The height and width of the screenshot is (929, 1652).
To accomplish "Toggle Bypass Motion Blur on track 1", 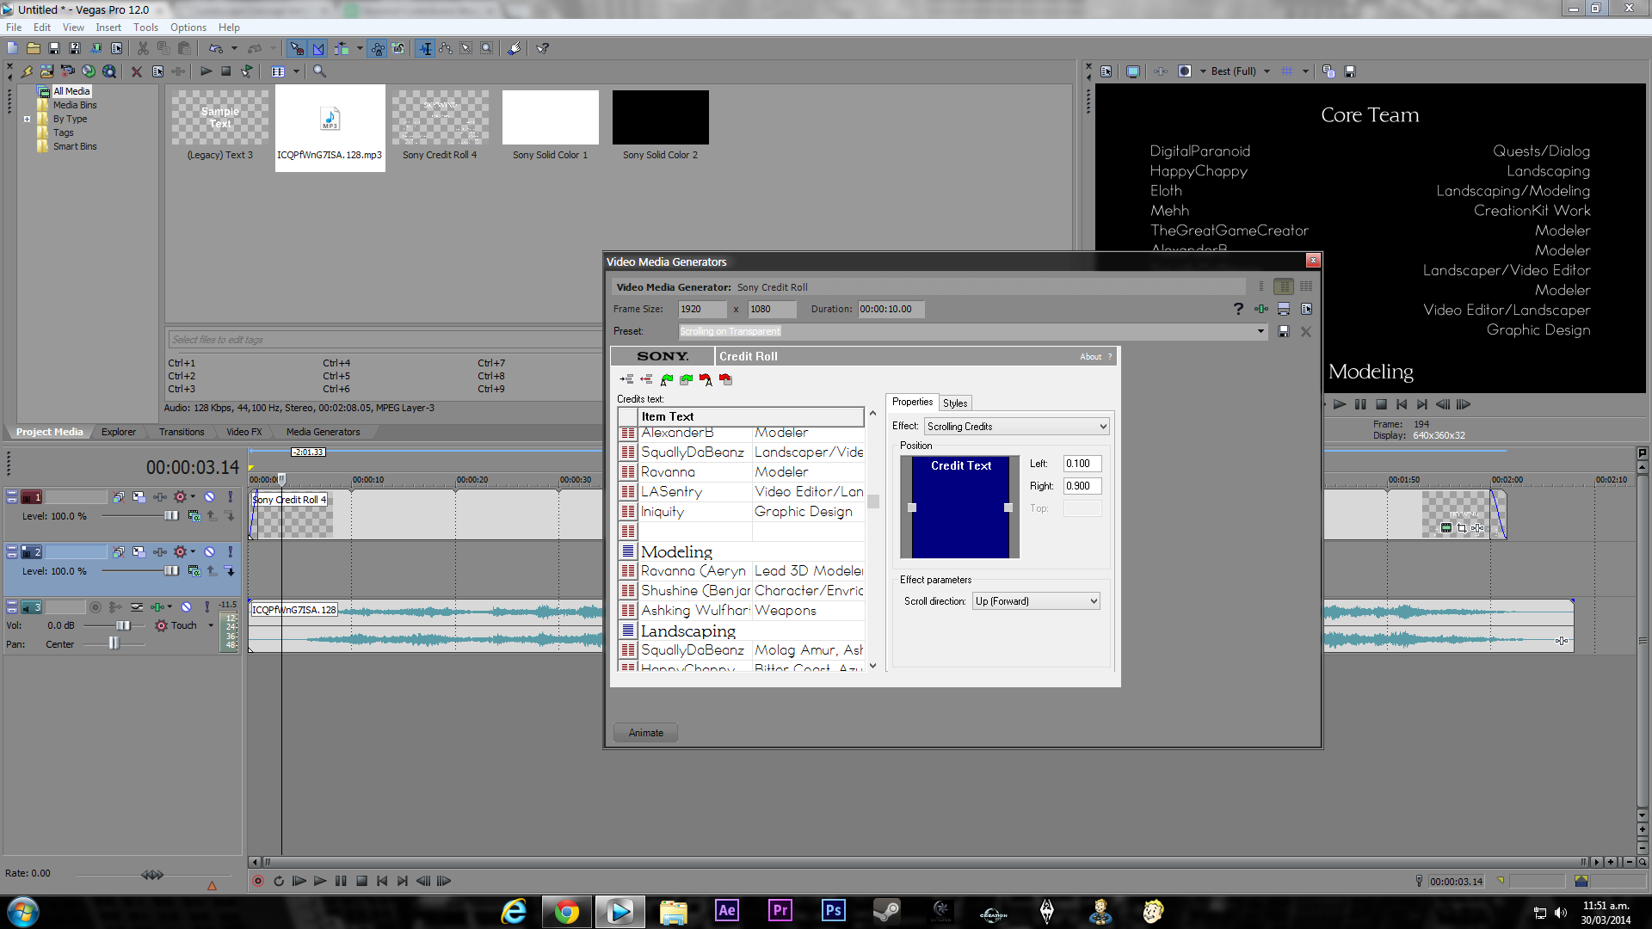I will click(119, 497).
